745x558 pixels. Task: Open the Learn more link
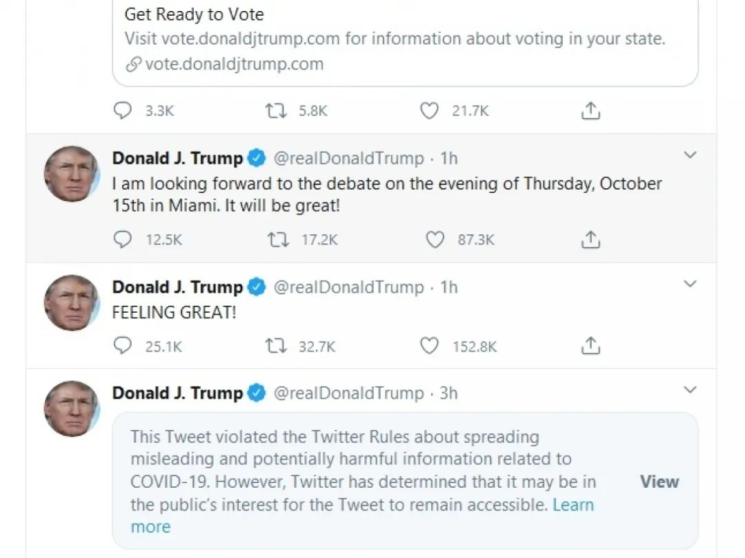click(362, 515)
